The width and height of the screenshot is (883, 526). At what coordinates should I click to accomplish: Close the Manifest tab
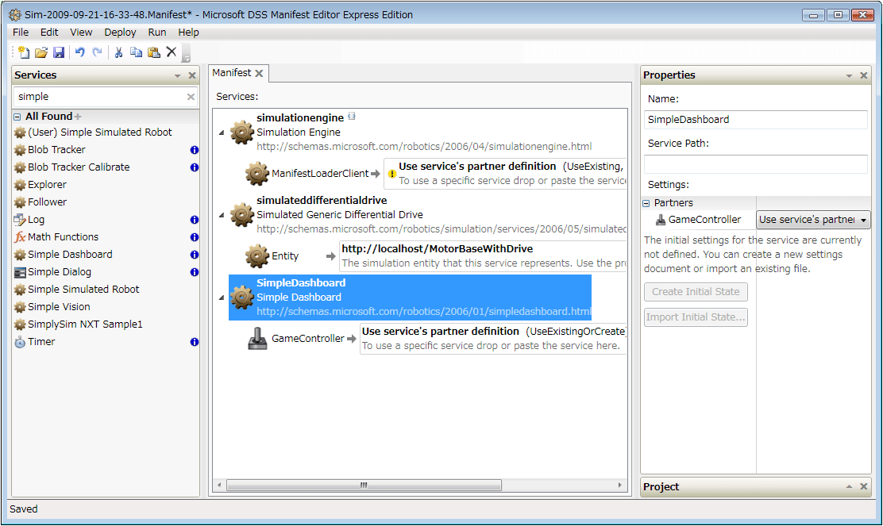pyautogui.click(x=259, y=73)
